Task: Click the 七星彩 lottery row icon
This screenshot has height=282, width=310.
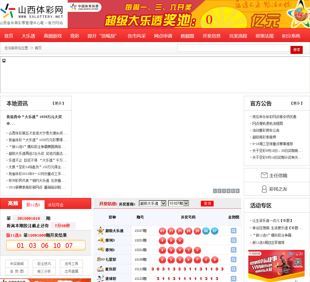Action: coord(101,259)
